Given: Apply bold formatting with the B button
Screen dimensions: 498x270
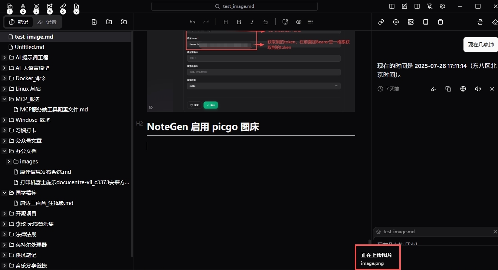Looking at the screenshot, I should point(239,22).
